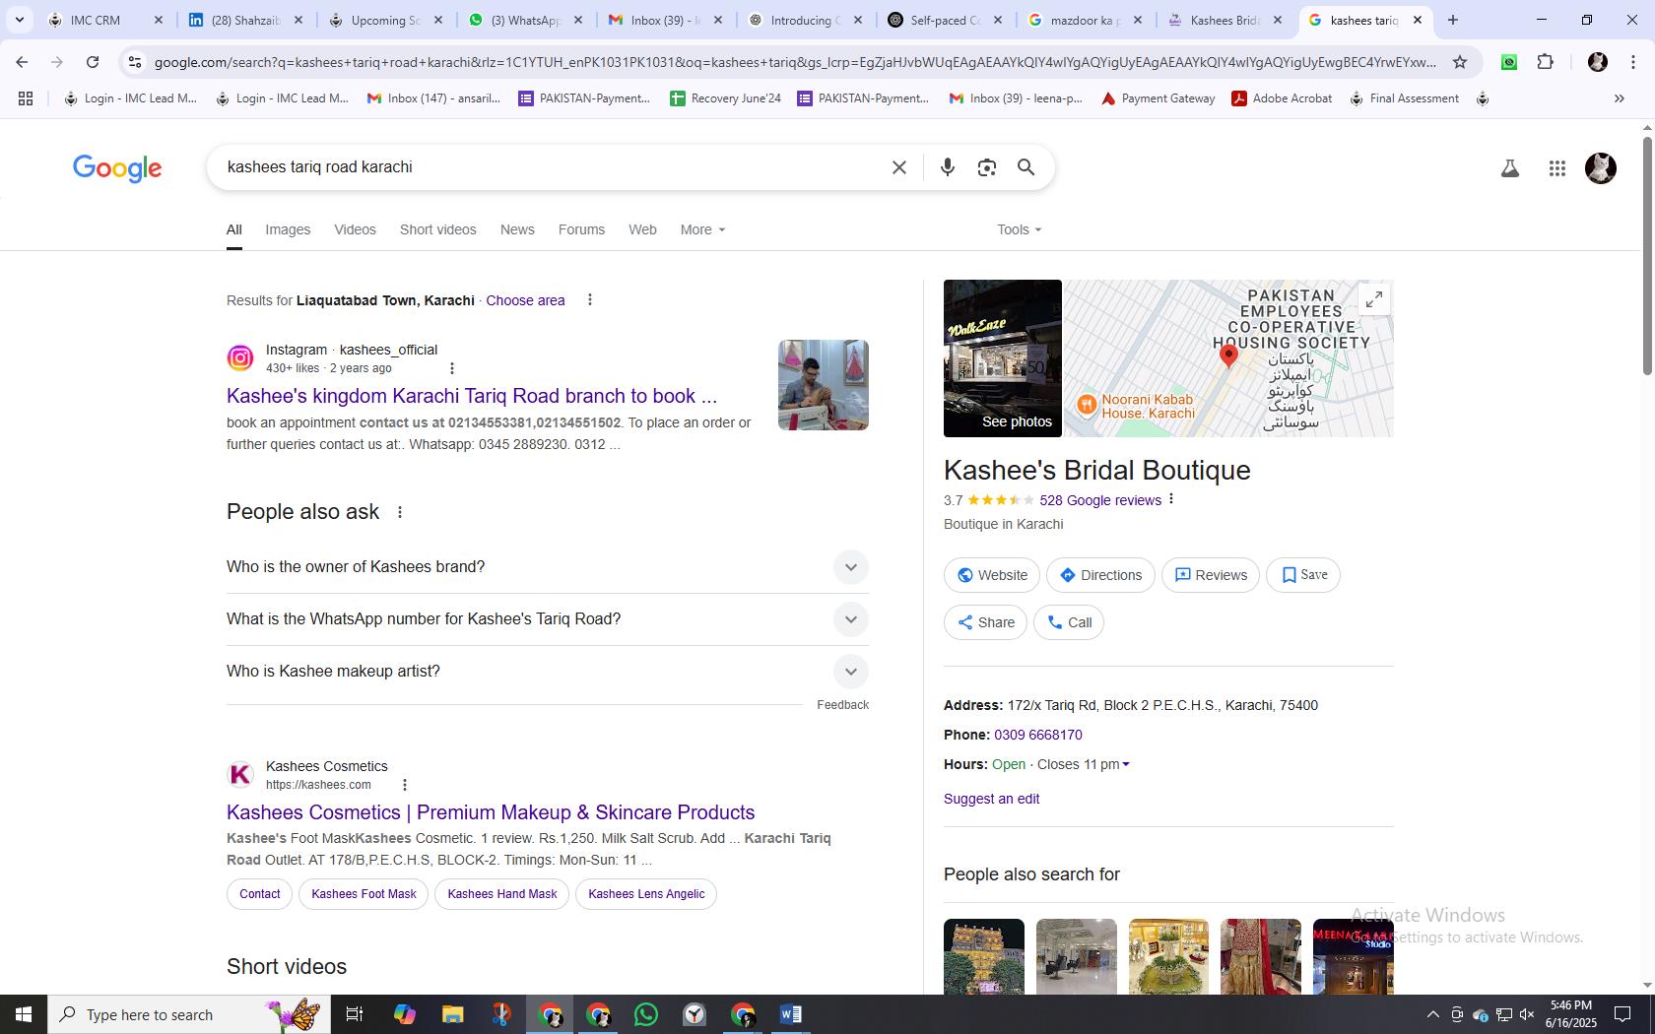Open About menu next to People also ask
The image size is (1655, 1034).
(x=400, y=512)
